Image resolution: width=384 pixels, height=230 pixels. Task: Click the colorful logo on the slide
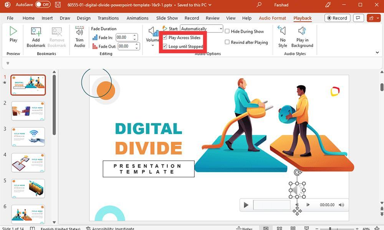point(335,91)
